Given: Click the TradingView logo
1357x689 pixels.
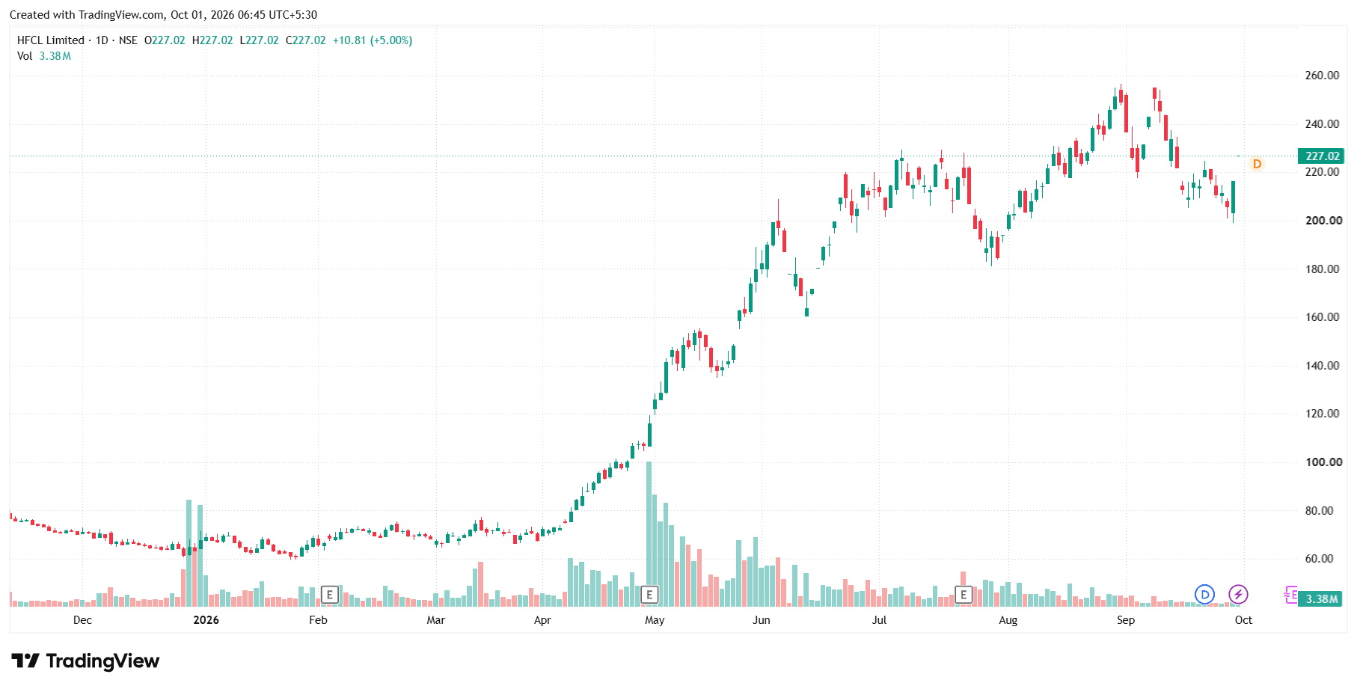Looking at the screenshot, I should pyautogui.click(x=85, y=661).
